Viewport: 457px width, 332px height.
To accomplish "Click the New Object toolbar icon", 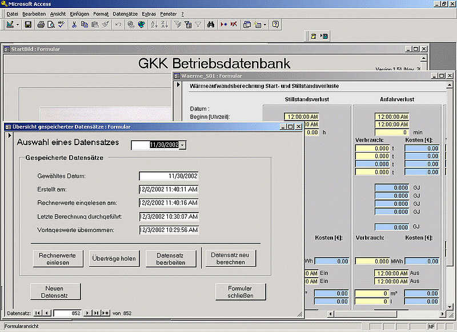I will tap(258, 25).
